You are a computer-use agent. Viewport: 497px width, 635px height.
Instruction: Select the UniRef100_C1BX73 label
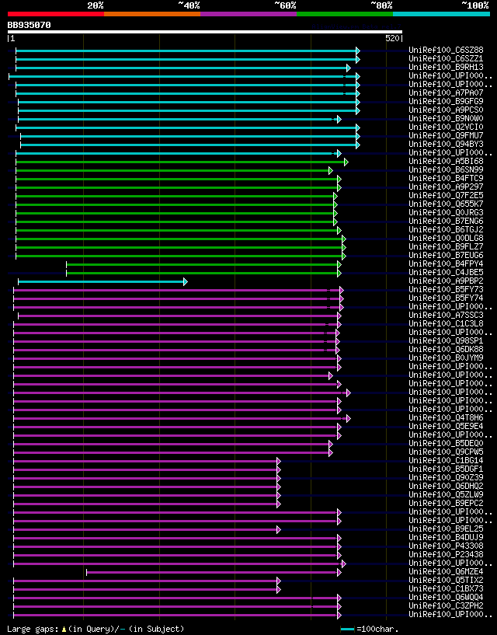(446, 588)
